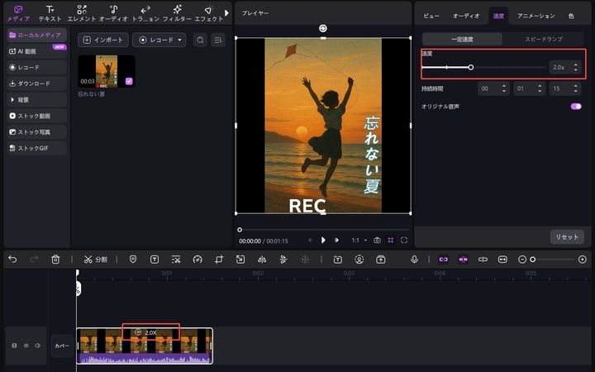
Task: Click the 速度 slider handle
Action: click(470, 67)
